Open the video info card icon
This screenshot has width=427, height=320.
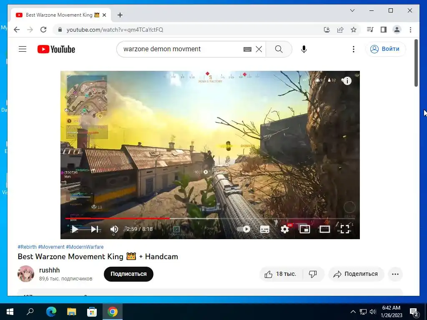[347, 81]
